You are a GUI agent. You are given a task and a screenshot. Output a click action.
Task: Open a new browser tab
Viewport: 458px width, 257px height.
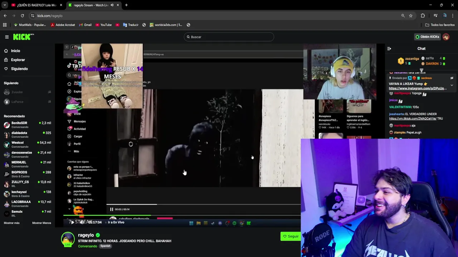[126, 5]
